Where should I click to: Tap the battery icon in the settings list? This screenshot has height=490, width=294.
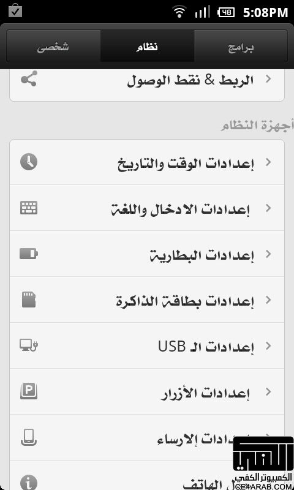pos(29,254)
